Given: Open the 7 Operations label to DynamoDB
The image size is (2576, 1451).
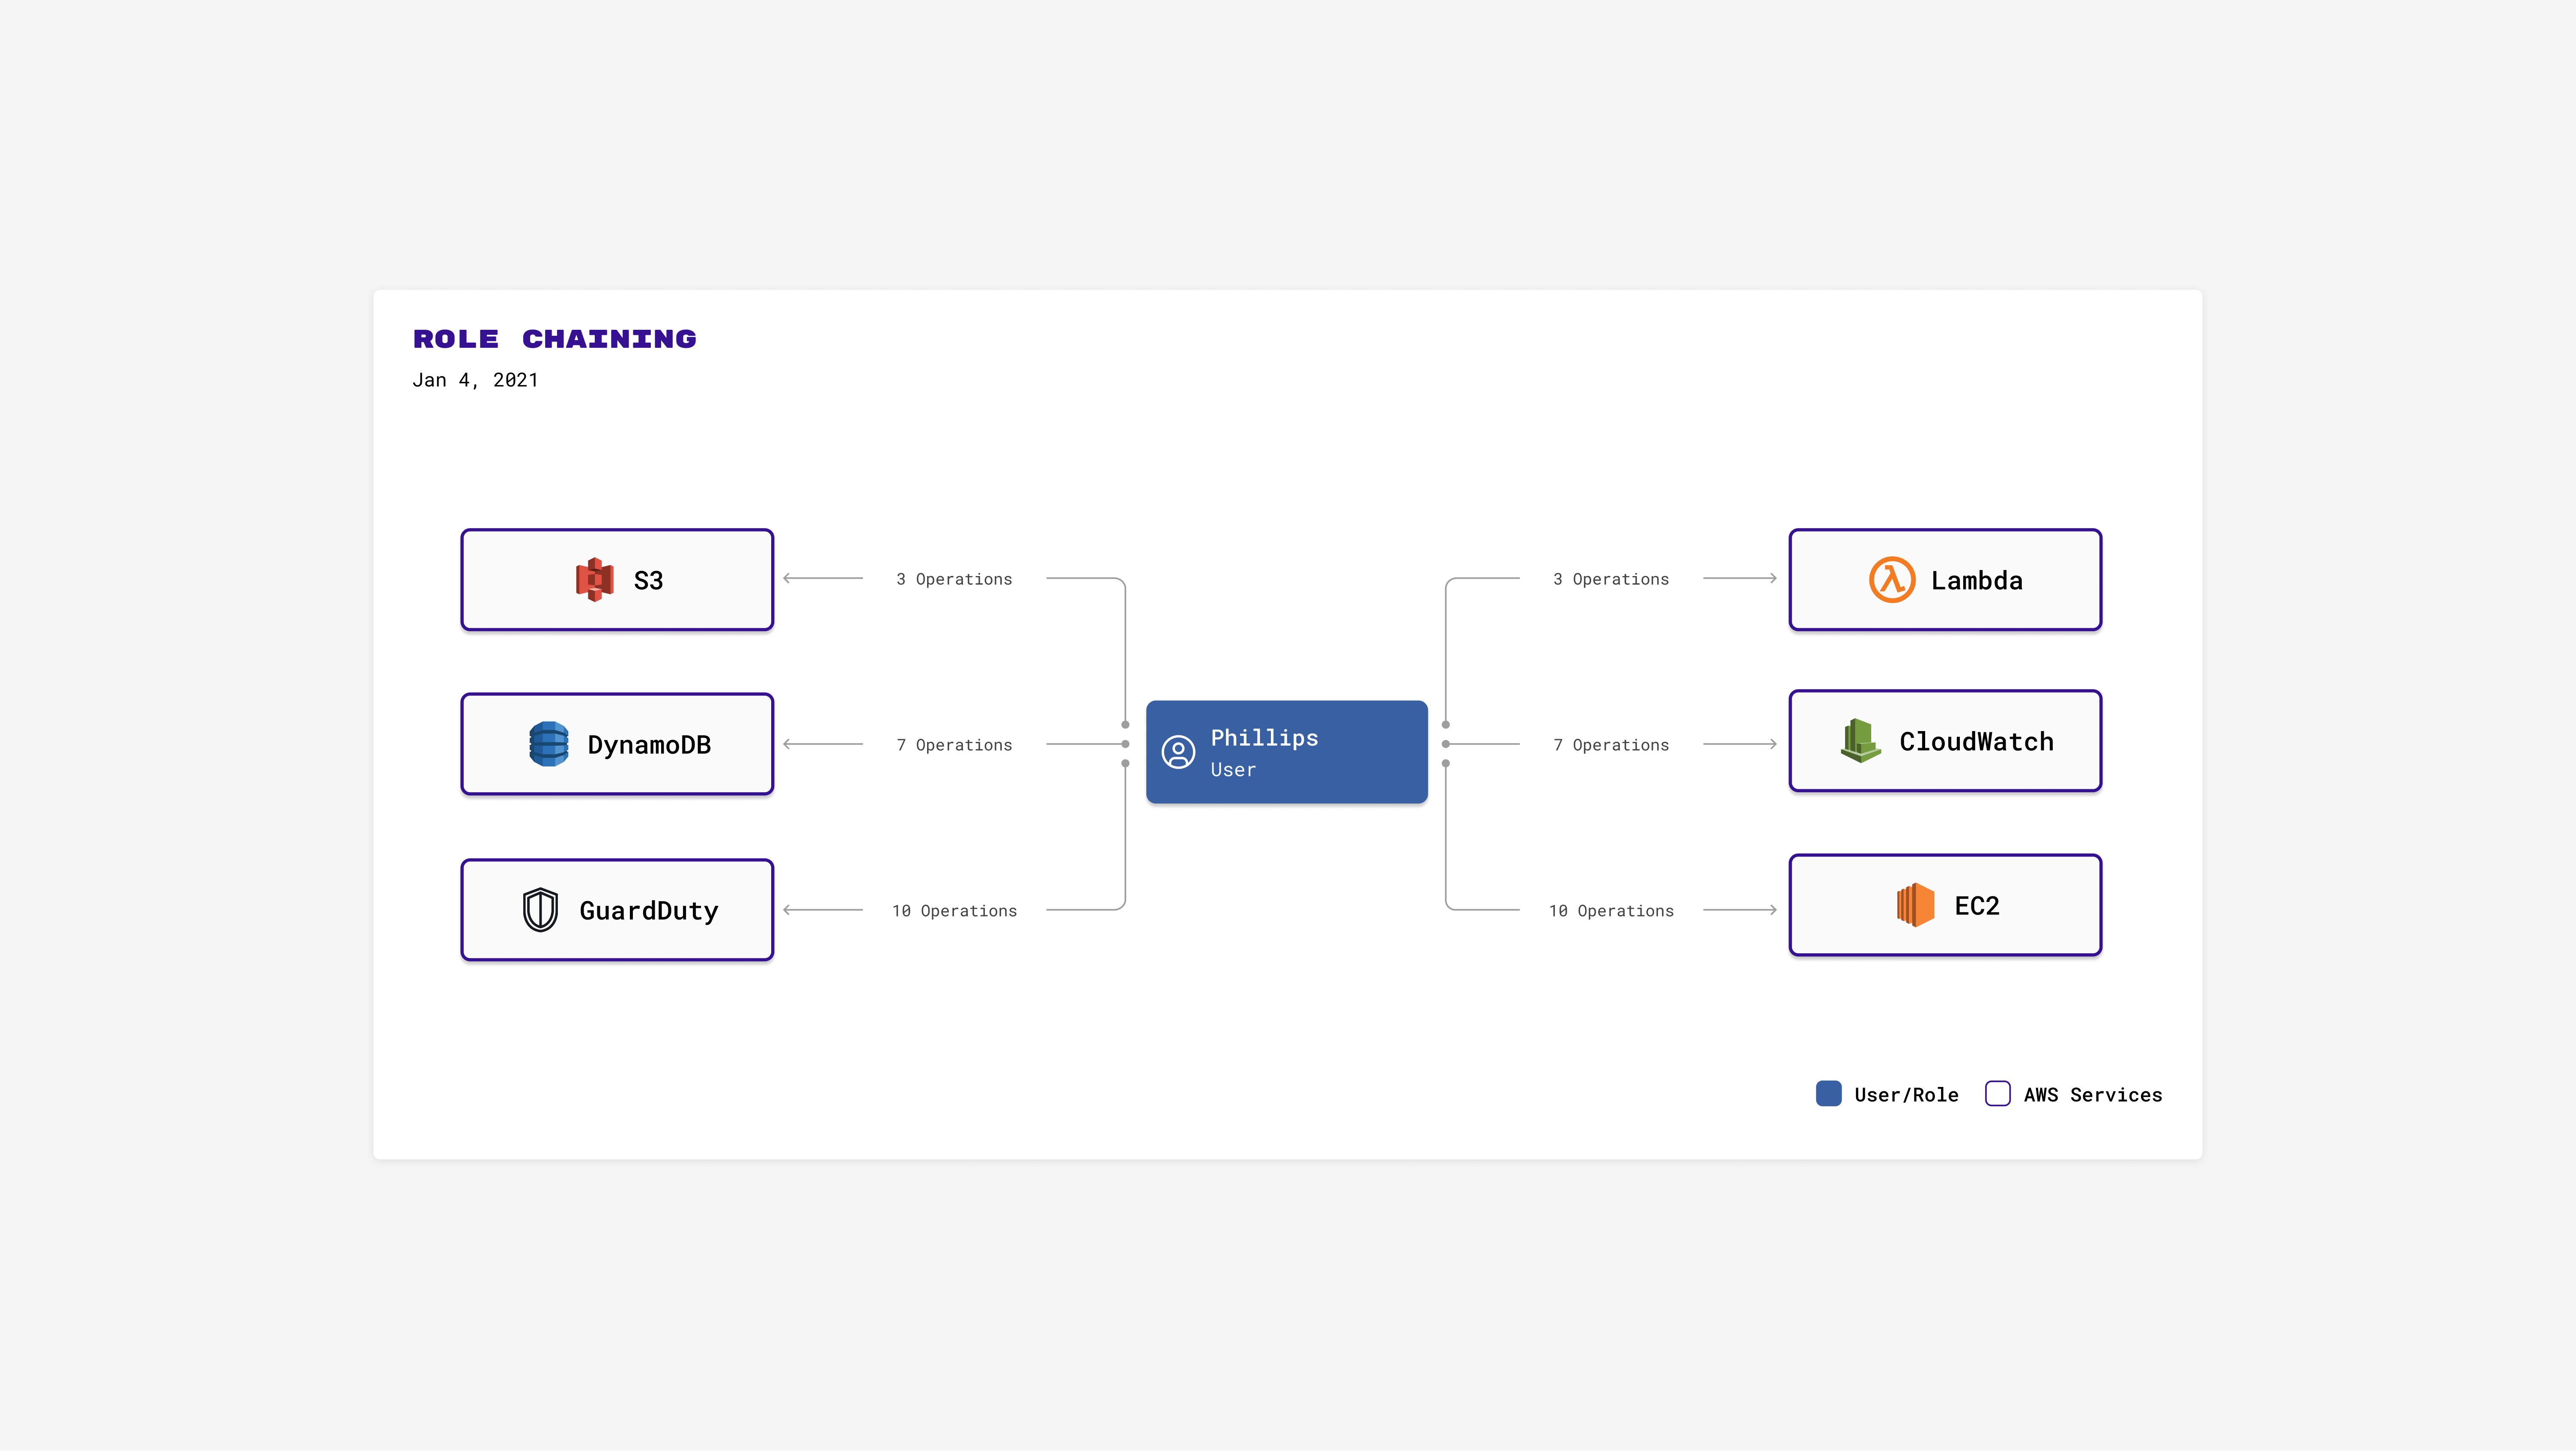Looking at the screenshot, I should tap(954, 745).
